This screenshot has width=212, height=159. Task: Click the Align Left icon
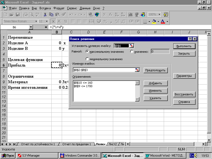[x=73, y=21]
